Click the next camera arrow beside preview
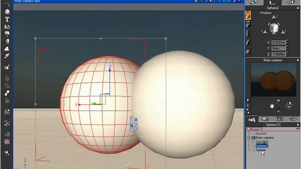Screen dimensions: 301x169 pyautogui.click(x=248, y=109)
